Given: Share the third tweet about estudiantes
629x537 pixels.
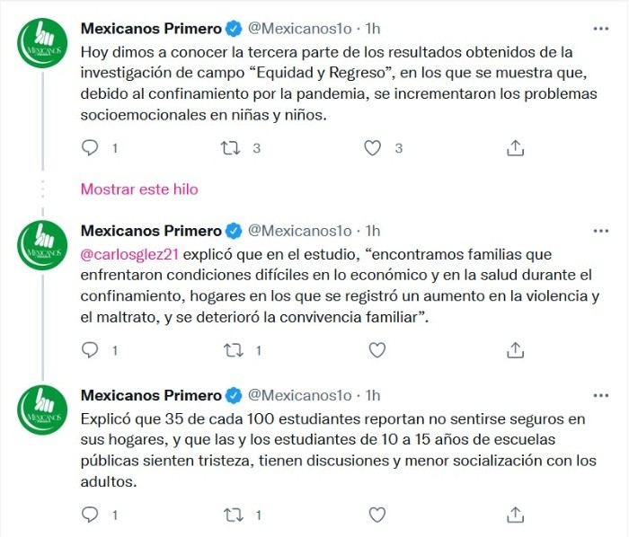Looking at the screenshot, I should [515, 515].
